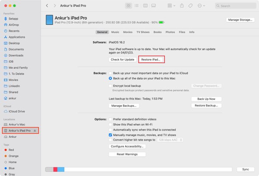This screenshot has width=259, height=176.
Task: Eject Ankur's iPad Pro in sidebar
Action: tap(35, 131)
